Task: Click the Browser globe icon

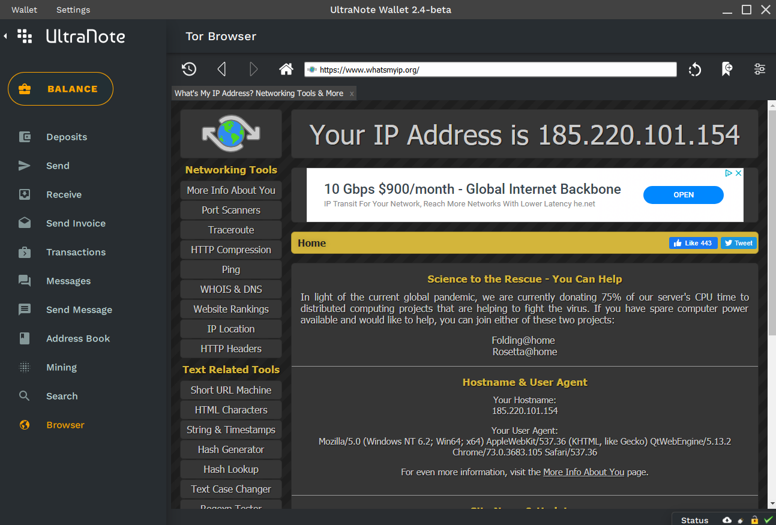Action: 25,425
